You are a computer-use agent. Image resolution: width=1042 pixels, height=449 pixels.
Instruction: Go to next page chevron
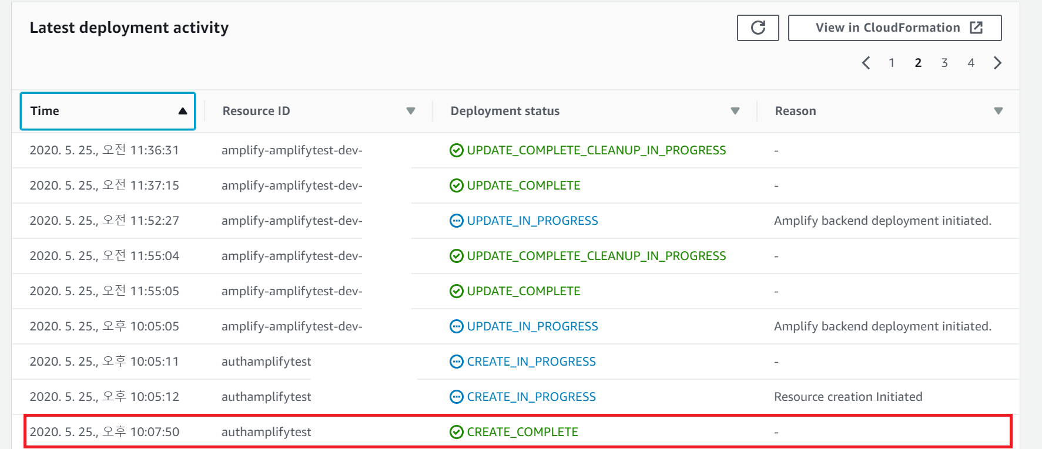997,63
